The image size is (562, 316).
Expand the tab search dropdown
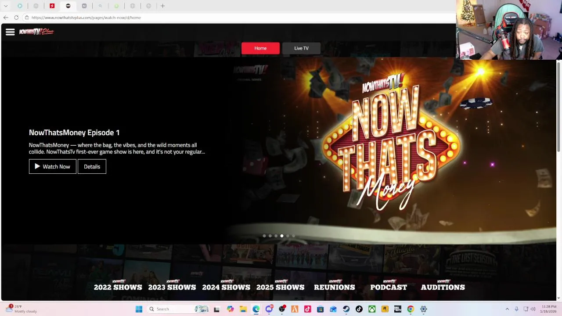(6, 6)
